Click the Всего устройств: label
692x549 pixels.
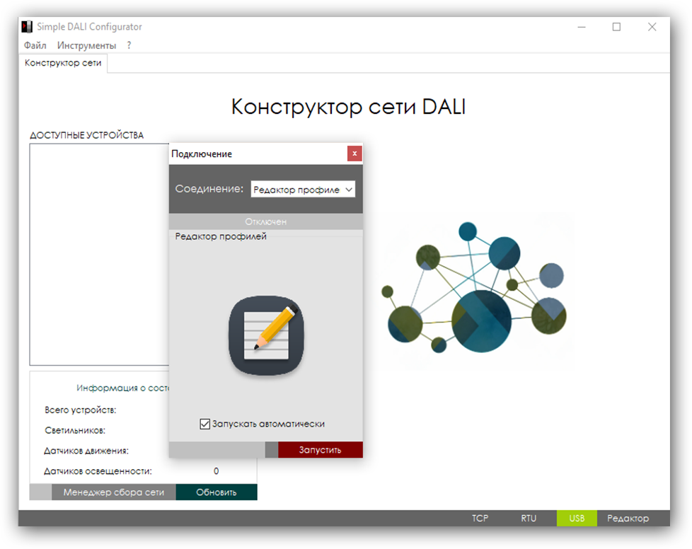coord(81,410)
